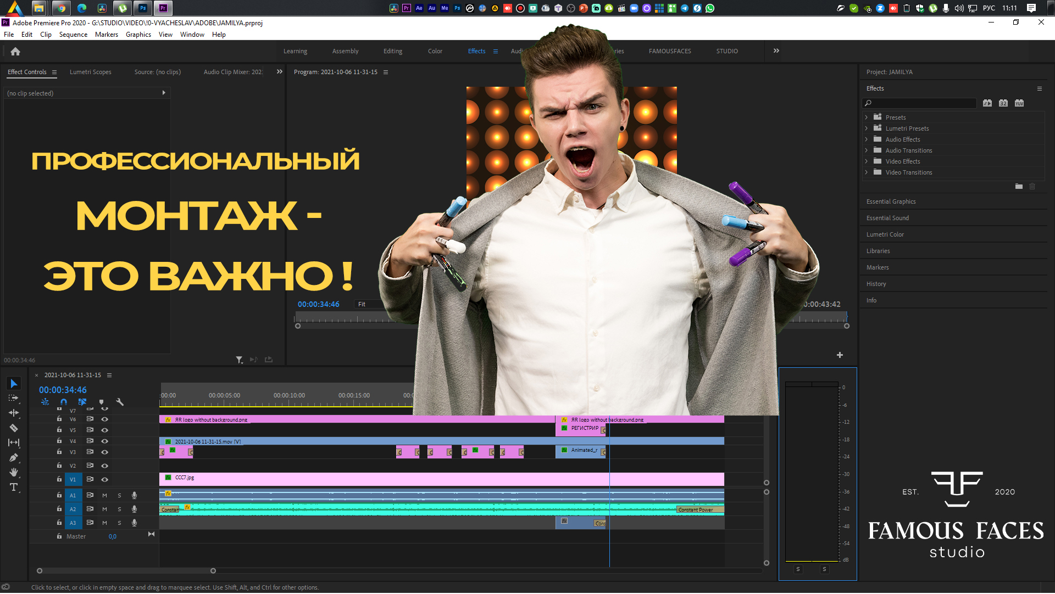Viewport: 1055px width, 594px height.
Task: Open Project: JAMILYA panel tab
Action: pyautogui.click(x=889, y=72)
